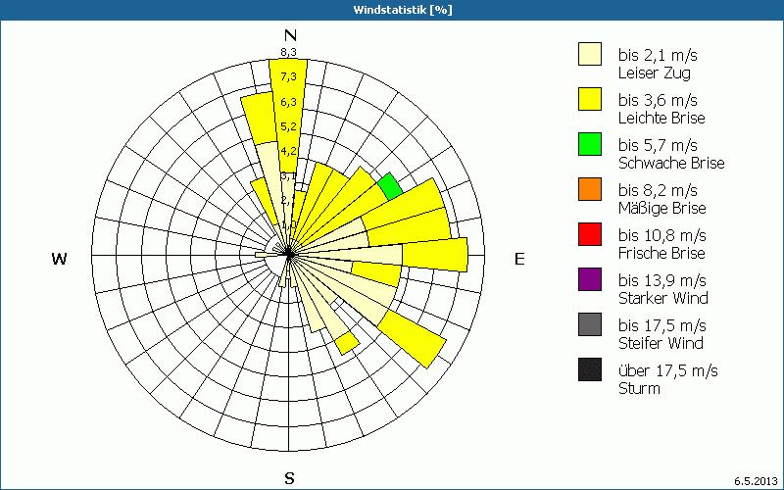Click the 'Sturm' legend label
Screen dimensions: 784x490
pyautogui.click(x=639, y=388)
